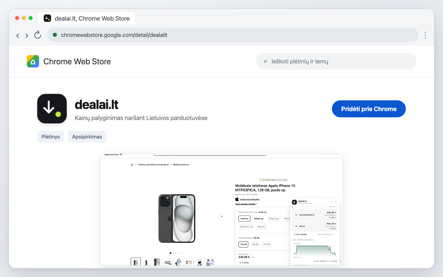
Task: Click the dealai.lt extension icon
Action: pos(52,109)
